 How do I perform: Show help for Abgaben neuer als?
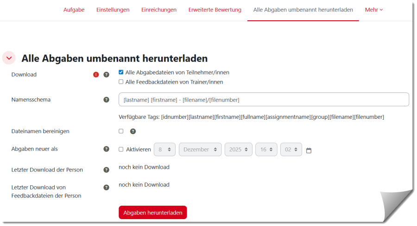(106, 149)
